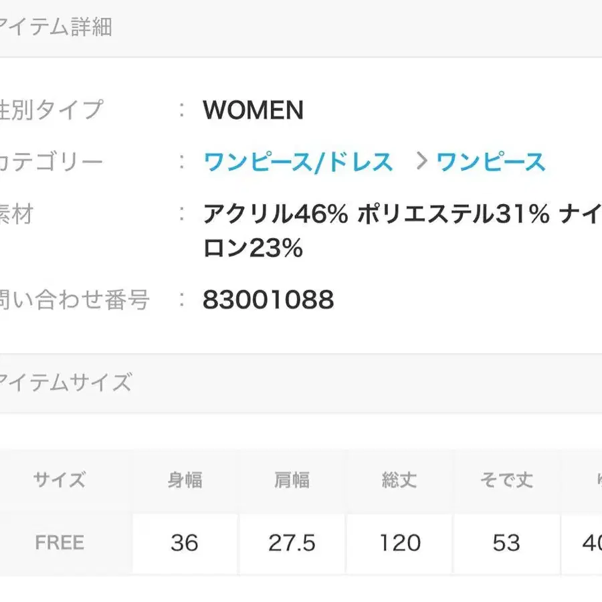602x602 pixels.
Task: Select the サイズ column header
Action: (x=59, y=479)
